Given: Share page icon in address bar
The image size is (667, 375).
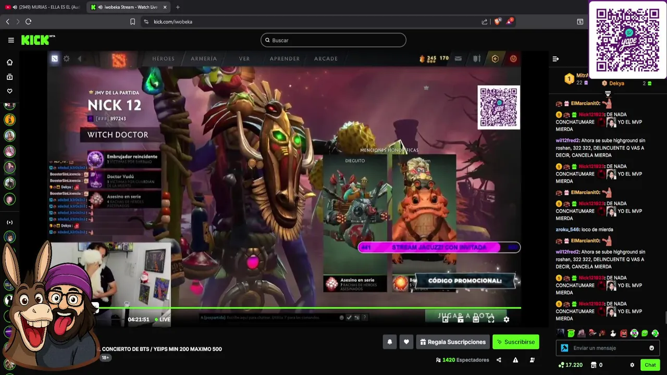Looking at the screenshot, I should coord(485,21).
